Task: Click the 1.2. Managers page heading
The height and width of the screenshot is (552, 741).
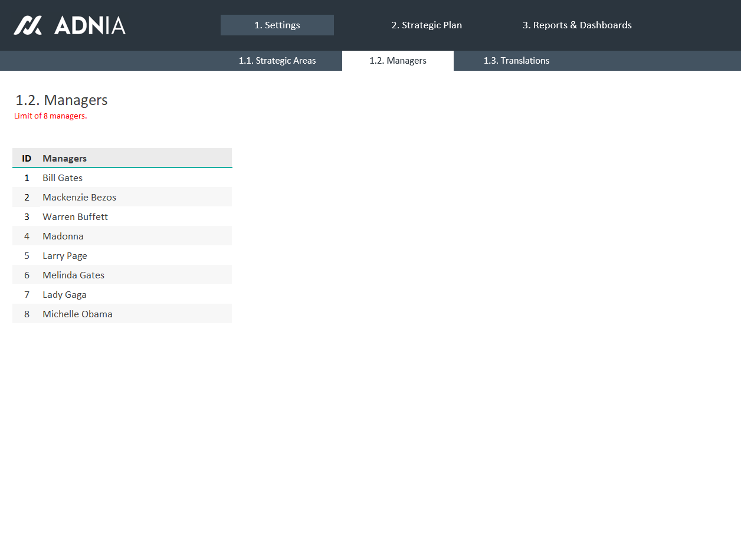Action: 61,100
